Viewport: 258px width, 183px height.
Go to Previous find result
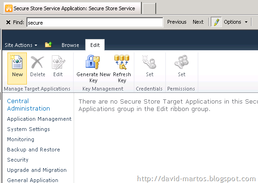point(177,22)
